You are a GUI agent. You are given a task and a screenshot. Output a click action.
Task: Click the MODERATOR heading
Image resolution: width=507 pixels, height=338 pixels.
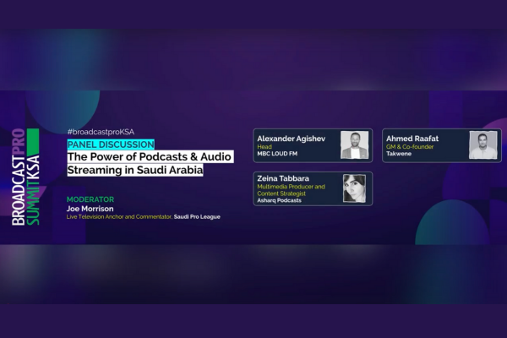[90, 199]
